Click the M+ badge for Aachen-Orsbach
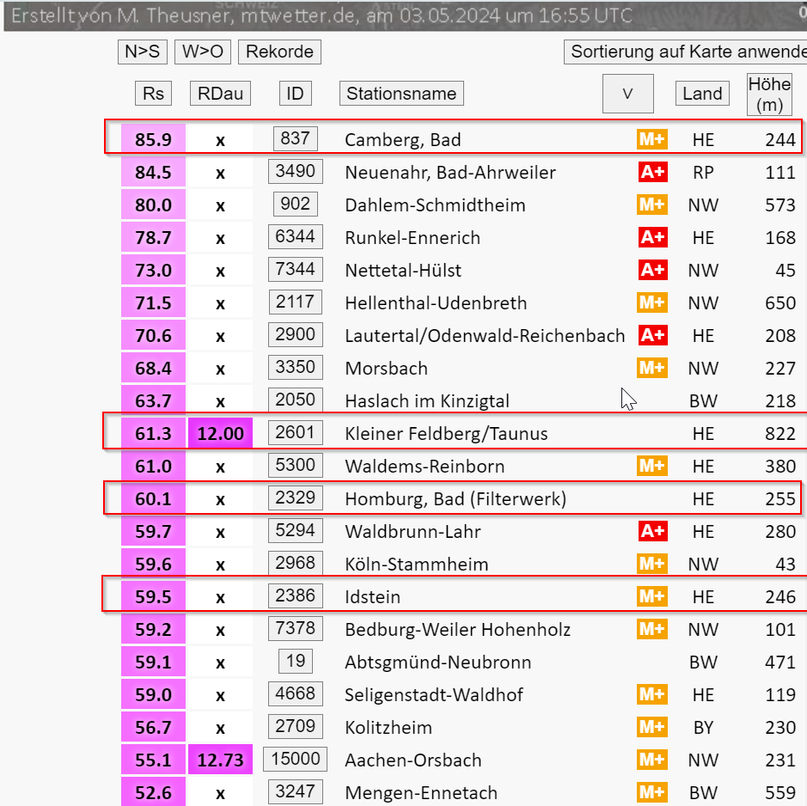 tap(652, 759)
